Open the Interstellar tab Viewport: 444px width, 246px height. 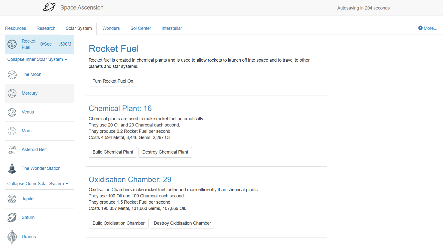(x=172, y=28)
